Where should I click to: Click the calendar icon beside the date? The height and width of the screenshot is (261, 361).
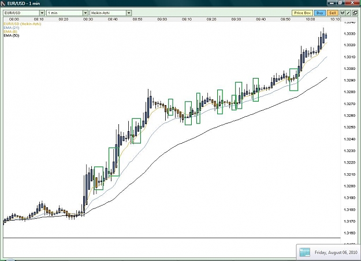[x=304, y=252]
